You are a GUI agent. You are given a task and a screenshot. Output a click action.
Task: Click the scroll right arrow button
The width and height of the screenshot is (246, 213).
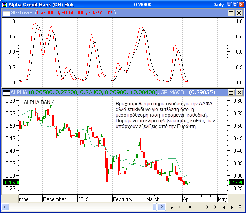pyautogui.click(x=162, y=207)
